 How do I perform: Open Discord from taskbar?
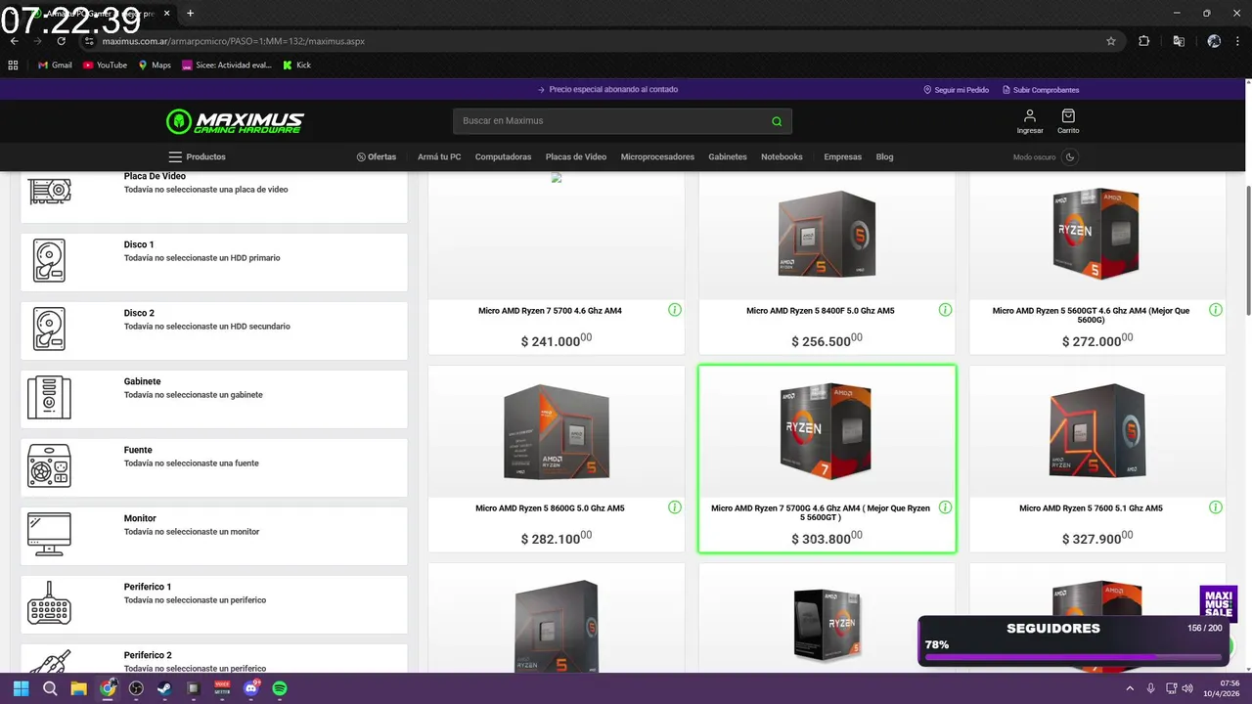coord(251,688)
